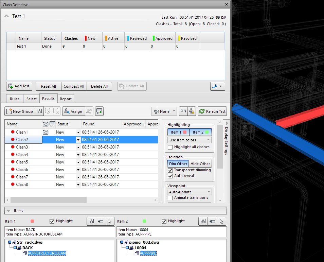This screenshot has height=262, width=324.
Task: Click Item 1 Select in Scene icon
Action: [109, 221]
